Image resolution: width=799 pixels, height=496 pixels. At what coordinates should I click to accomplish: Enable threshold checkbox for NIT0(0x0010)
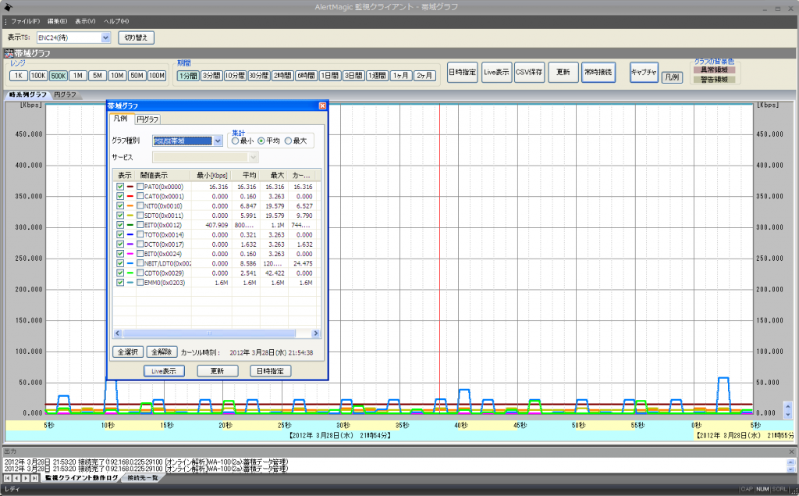140,205
